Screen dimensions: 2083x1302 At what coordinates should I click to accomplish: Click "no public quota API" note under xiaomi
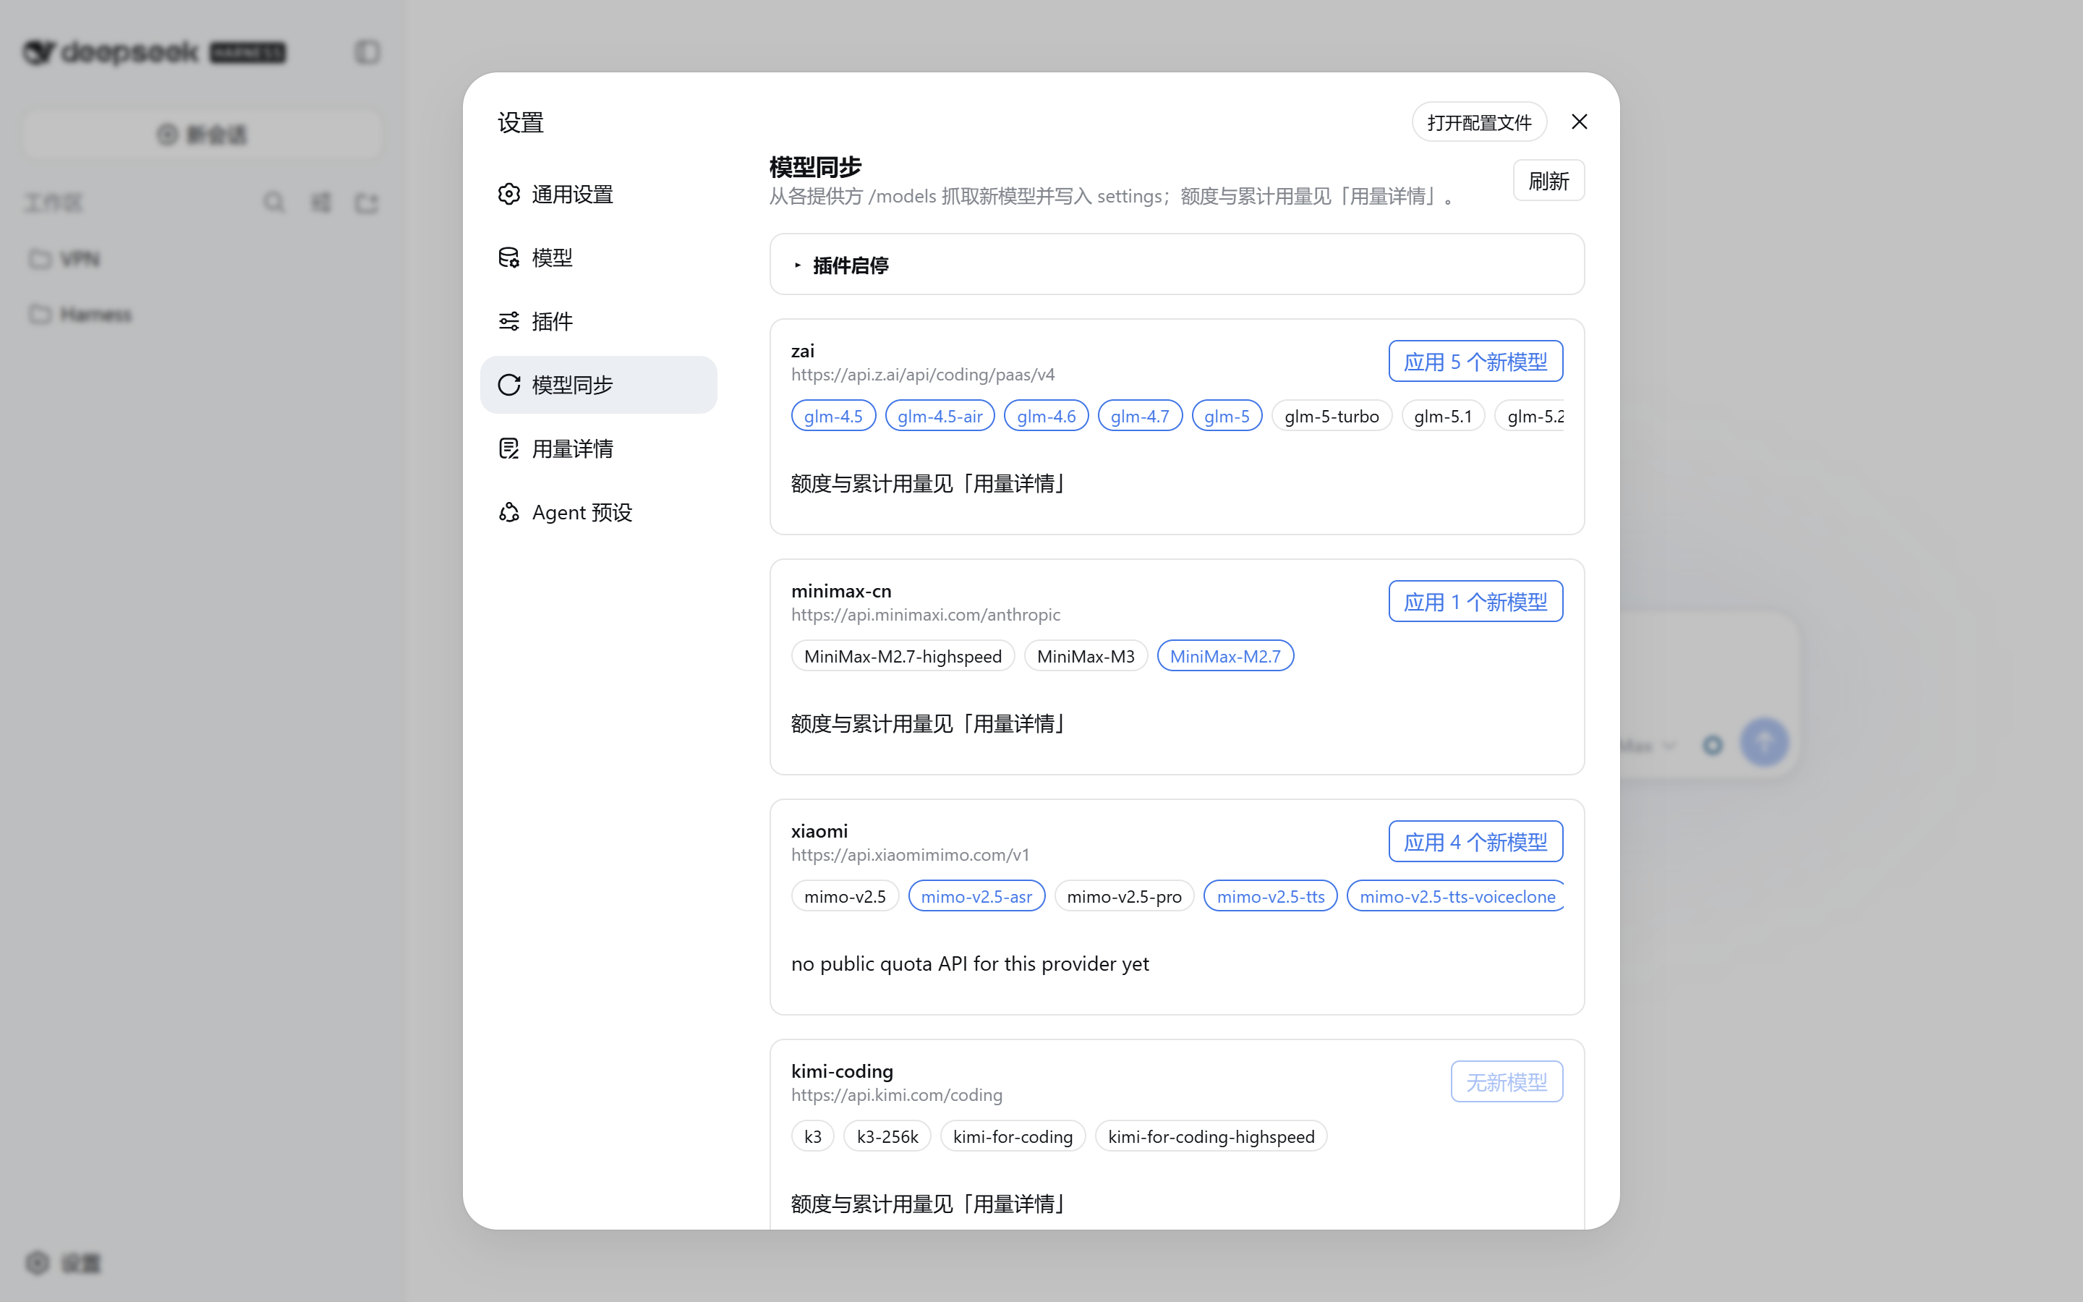coord(970,963)
